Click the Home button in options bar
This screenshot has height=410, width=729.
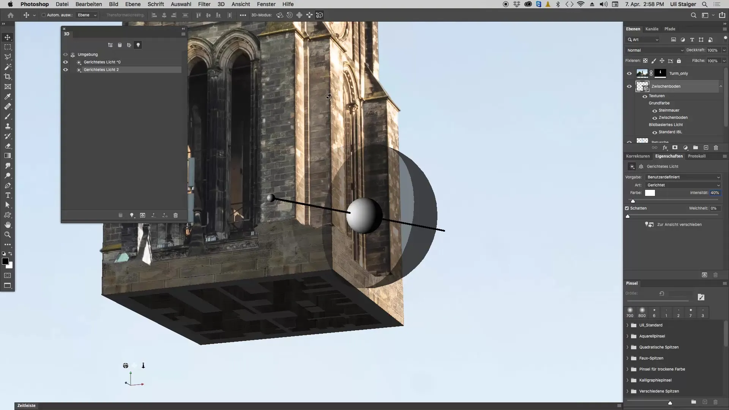[11, 15]
